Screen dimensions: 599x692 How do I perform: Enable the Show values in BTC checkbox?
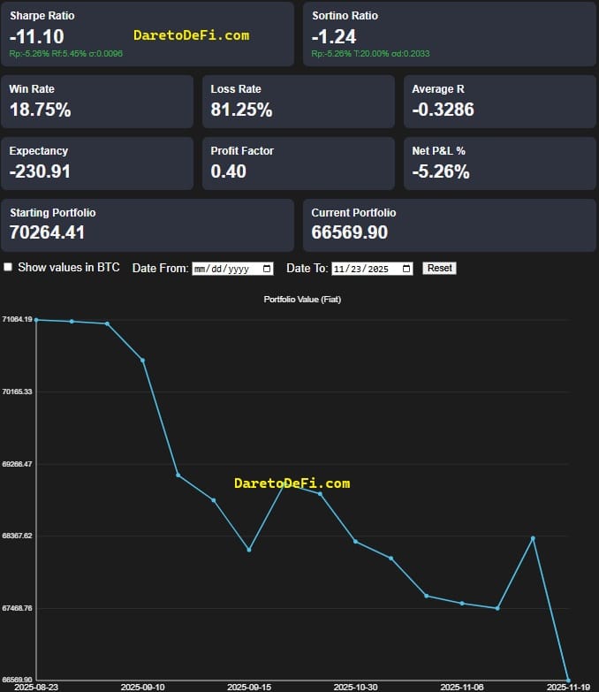pyautogui.click(x=8, y=267)
